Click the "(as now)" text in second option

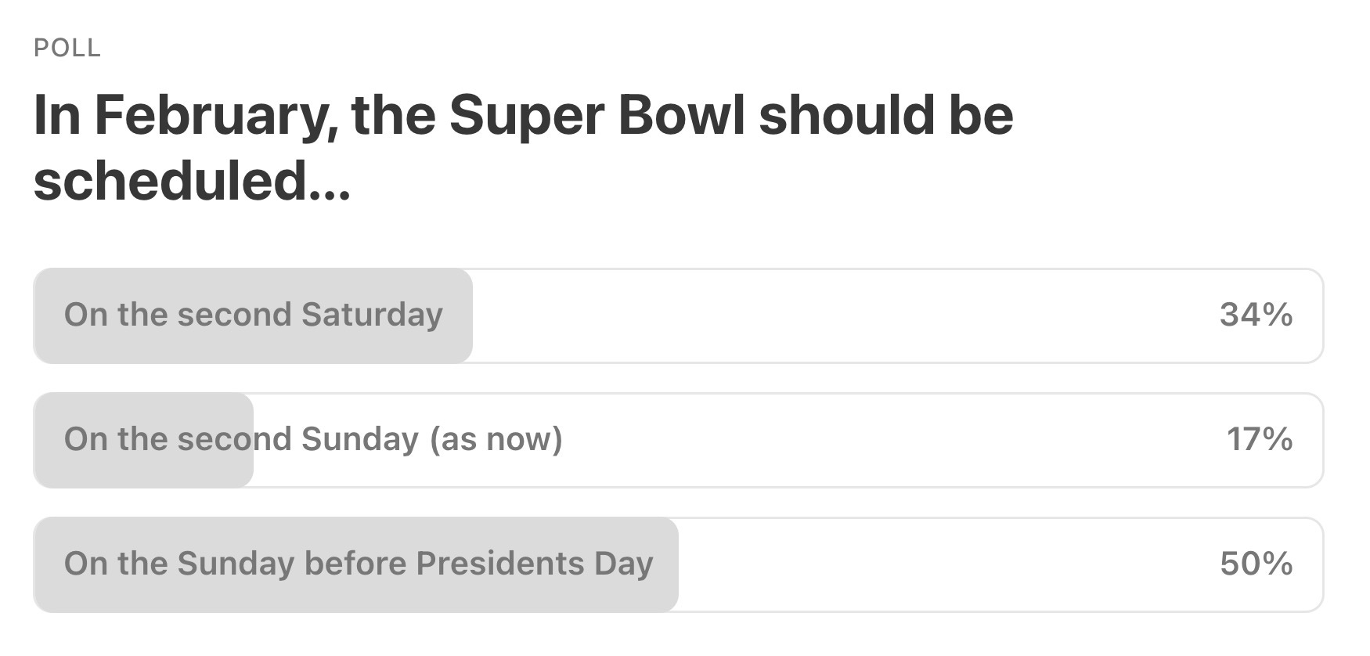coord(496,439)
